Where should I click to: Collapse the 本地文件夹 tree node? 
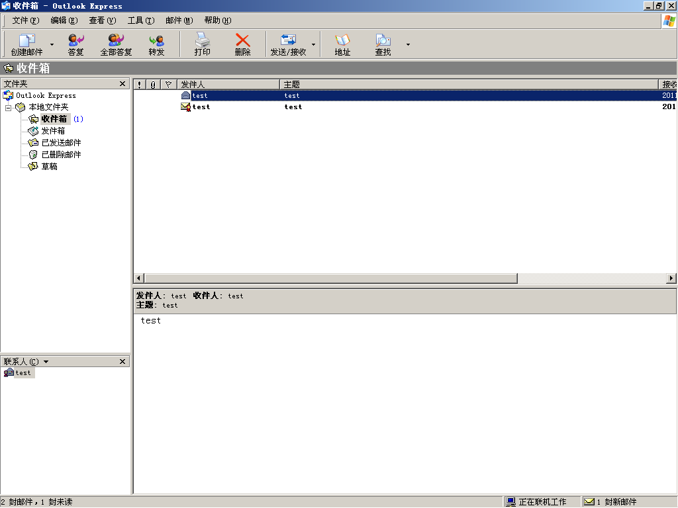click(8, 108)
